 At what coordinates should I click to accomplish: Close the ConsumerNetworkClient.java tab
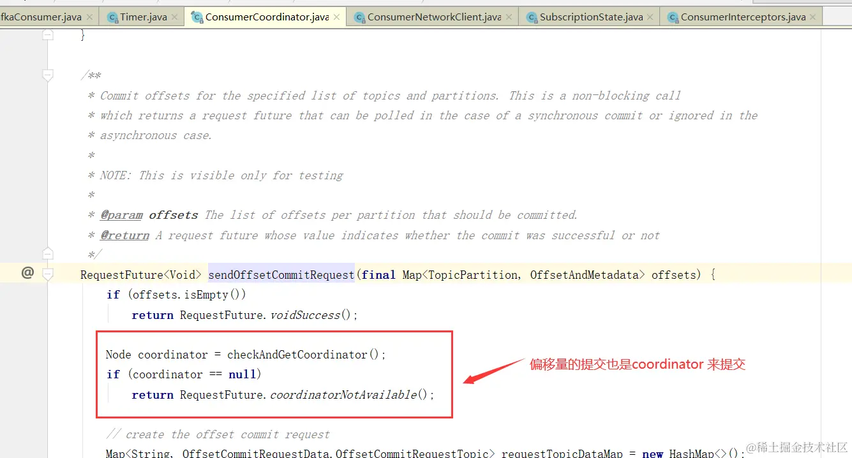click(x=509, y=17)
